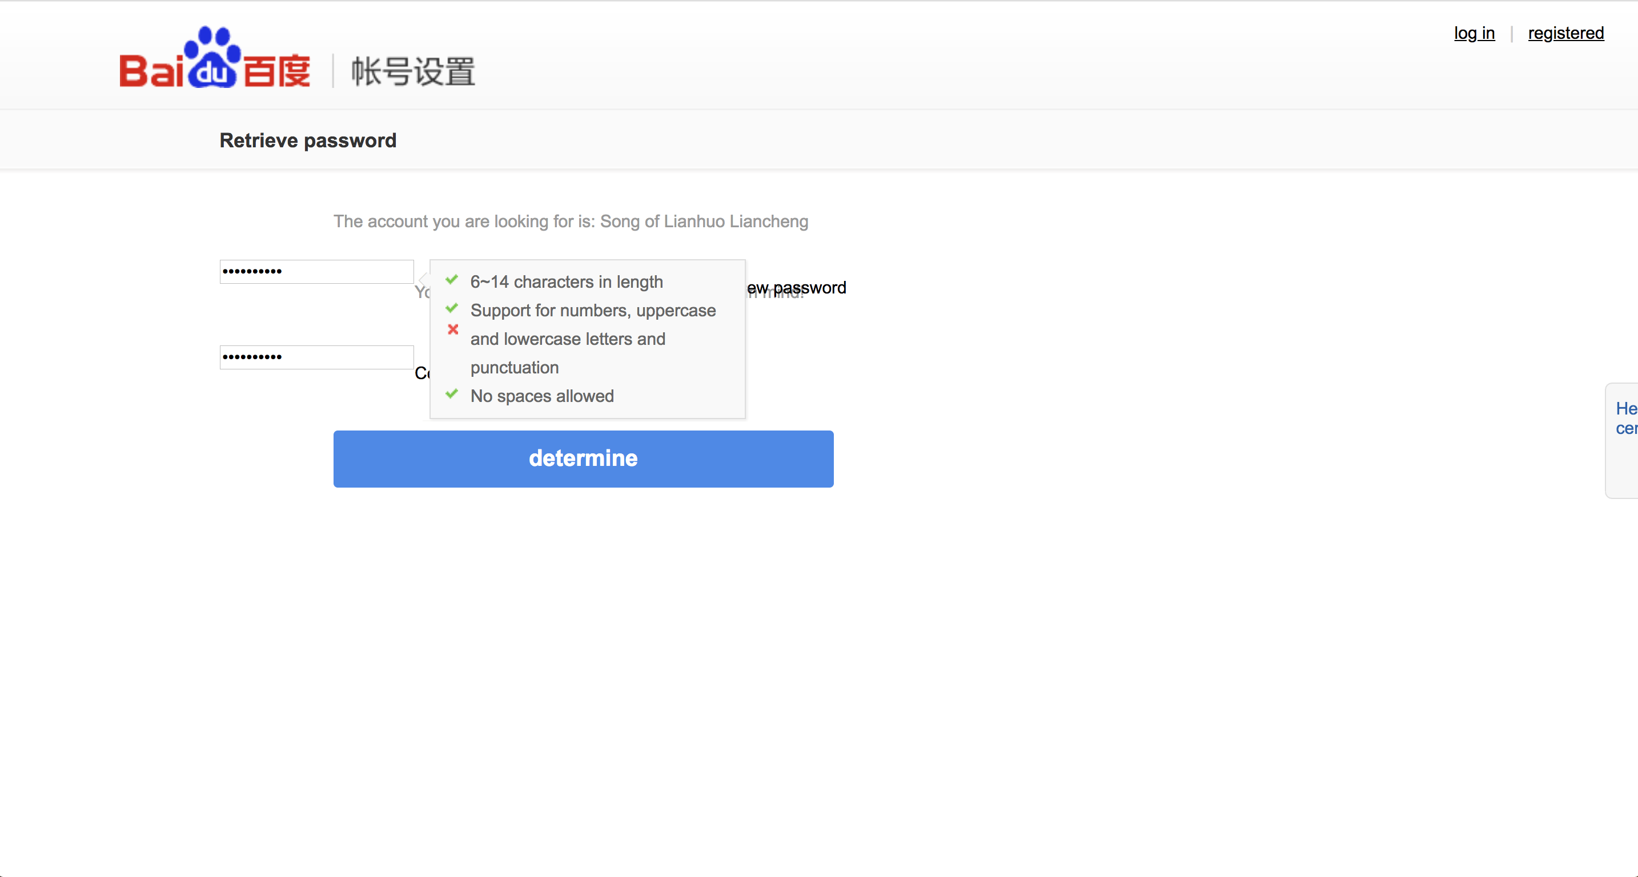Click the account name text Song of Lianhuo Liancheng
The image size is (1638, 877).
pos(704,221)
